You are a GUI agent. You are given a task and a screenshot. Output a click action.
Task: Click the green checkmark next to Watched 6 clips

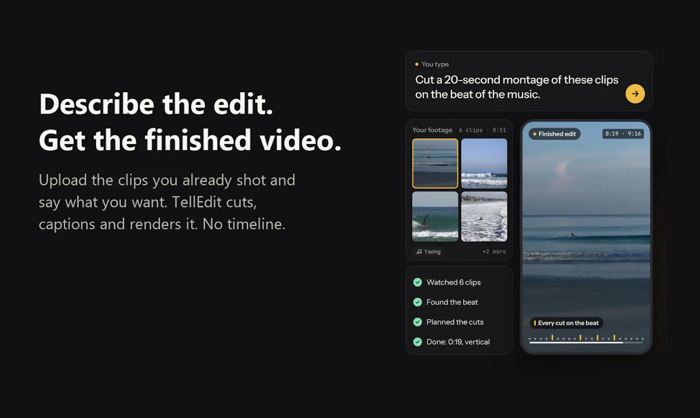(417, 282)
